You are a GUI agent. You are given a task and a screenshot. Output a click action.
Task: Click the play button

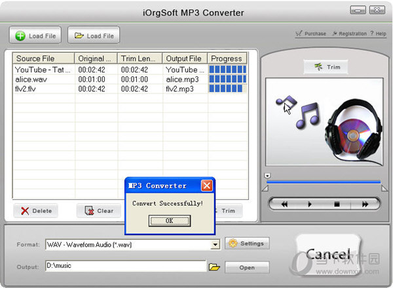(310, 204)
